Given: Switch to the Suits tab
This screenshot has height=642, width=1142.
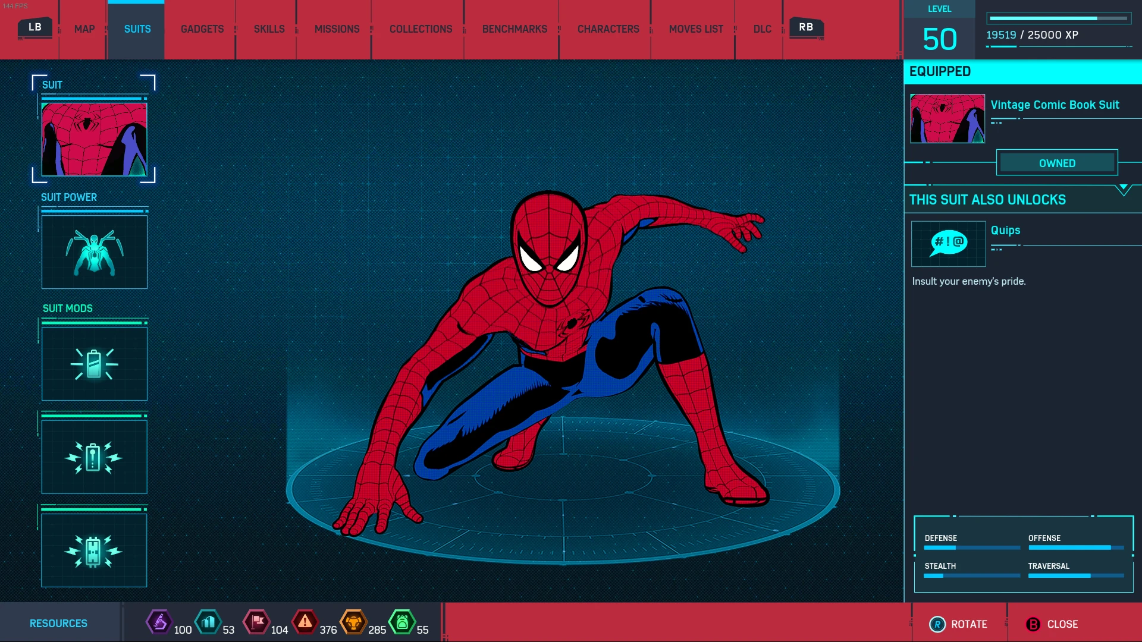Looking at the screenshot, I should (137, 29).
